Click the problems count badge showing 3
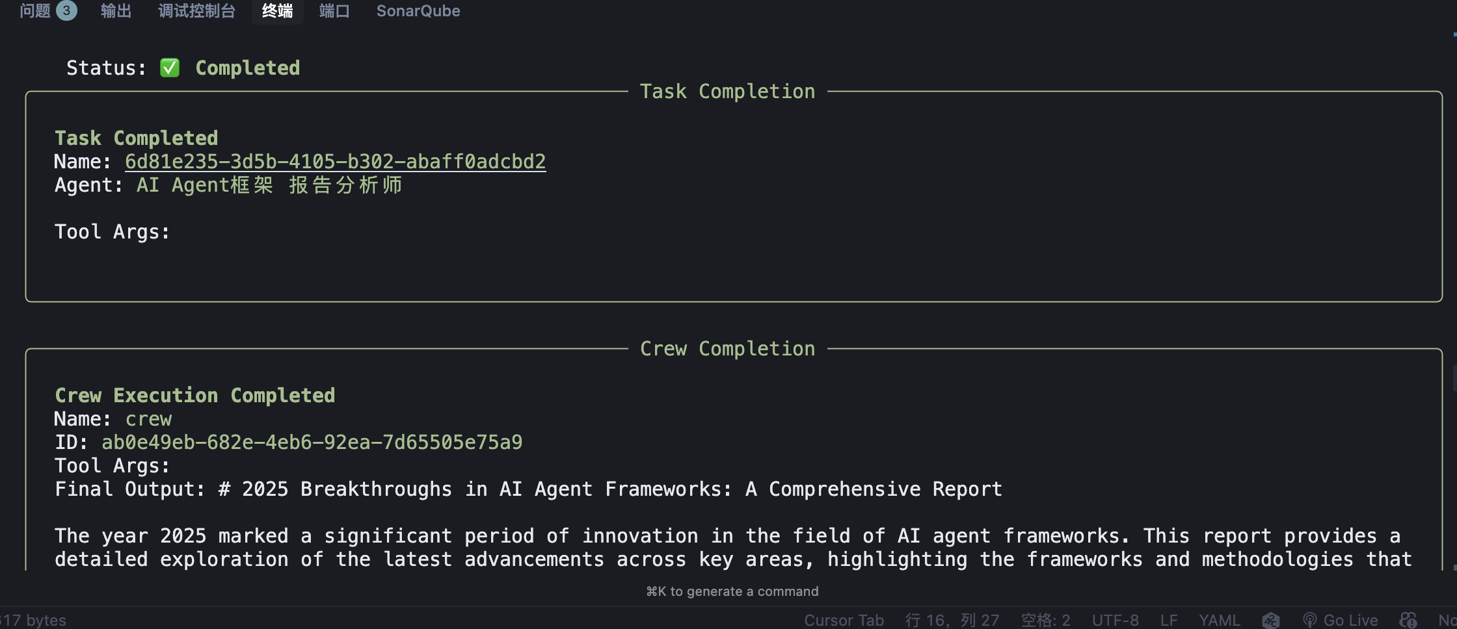This screenshot has height=629, width=1457. (66, 11)
